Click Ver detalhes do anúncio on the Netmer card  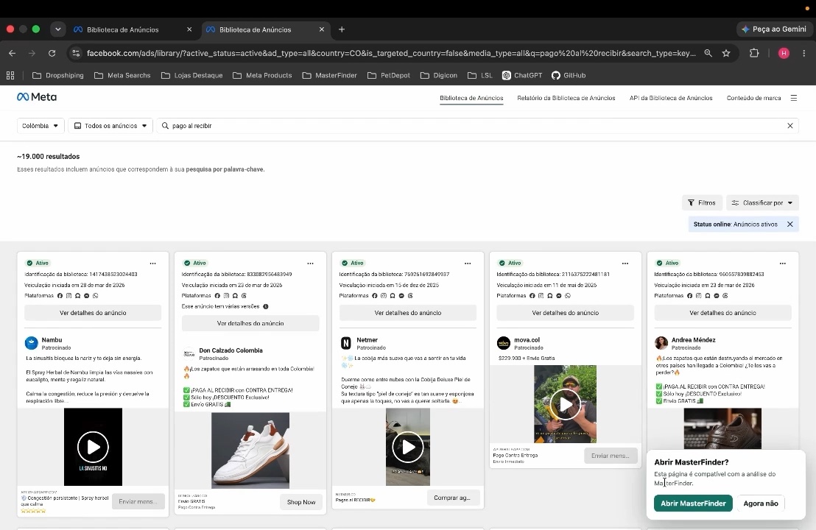pos(408,313)
